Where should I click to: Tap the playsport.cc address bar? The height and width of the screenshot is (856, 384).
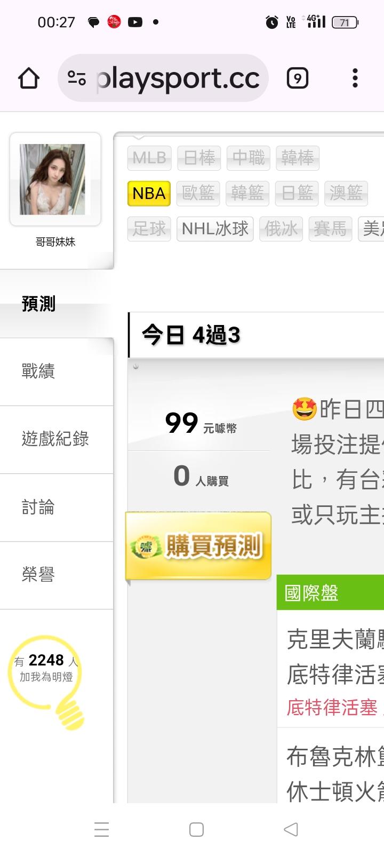tap(163, 78)
